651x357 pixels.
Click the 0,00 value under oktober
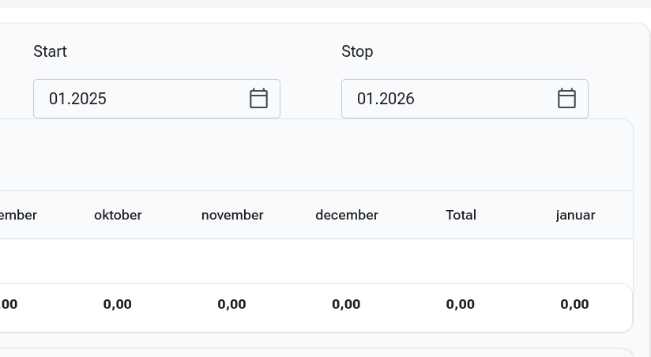tap(118, 304)
